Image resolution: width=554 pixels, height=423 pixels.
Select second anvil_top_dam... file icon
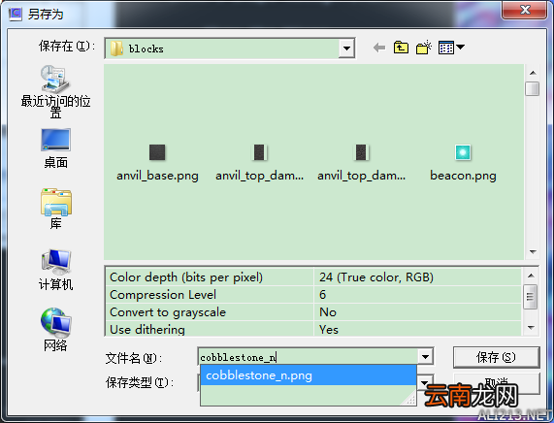coord(361,152)
